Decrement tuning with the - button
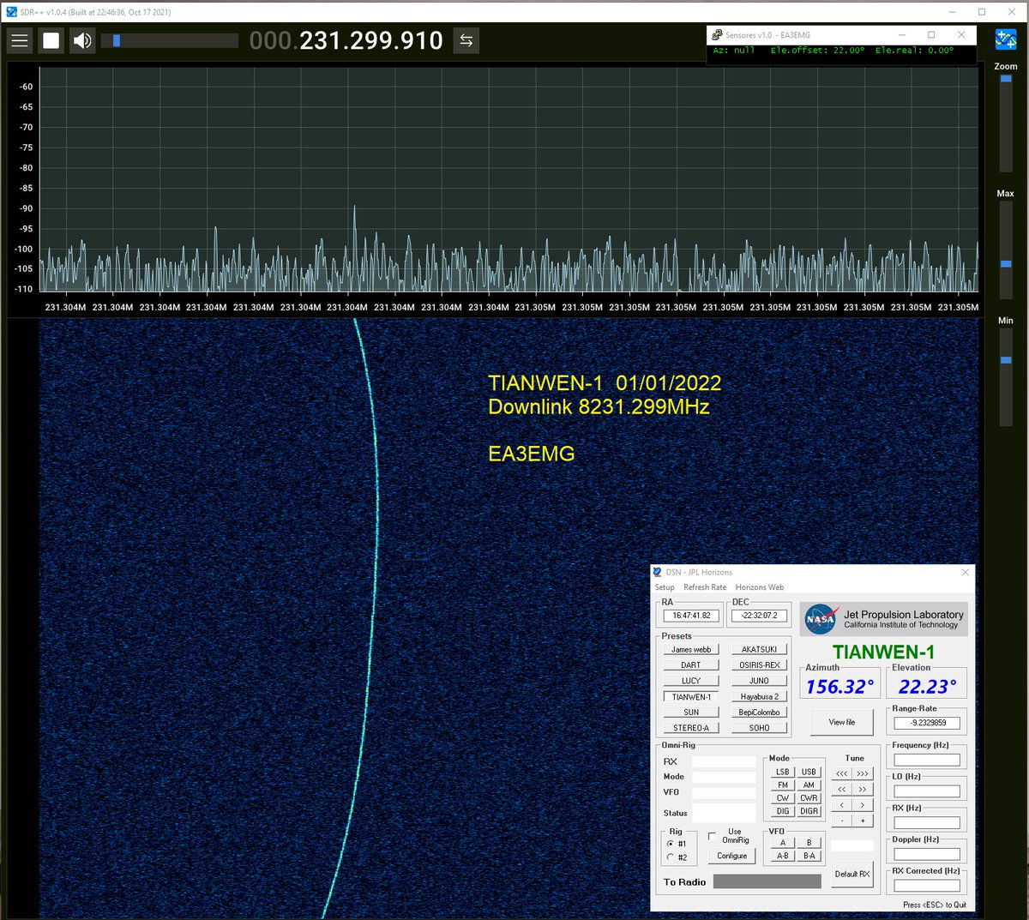1029x920 pixels. (x=841, y=820)
